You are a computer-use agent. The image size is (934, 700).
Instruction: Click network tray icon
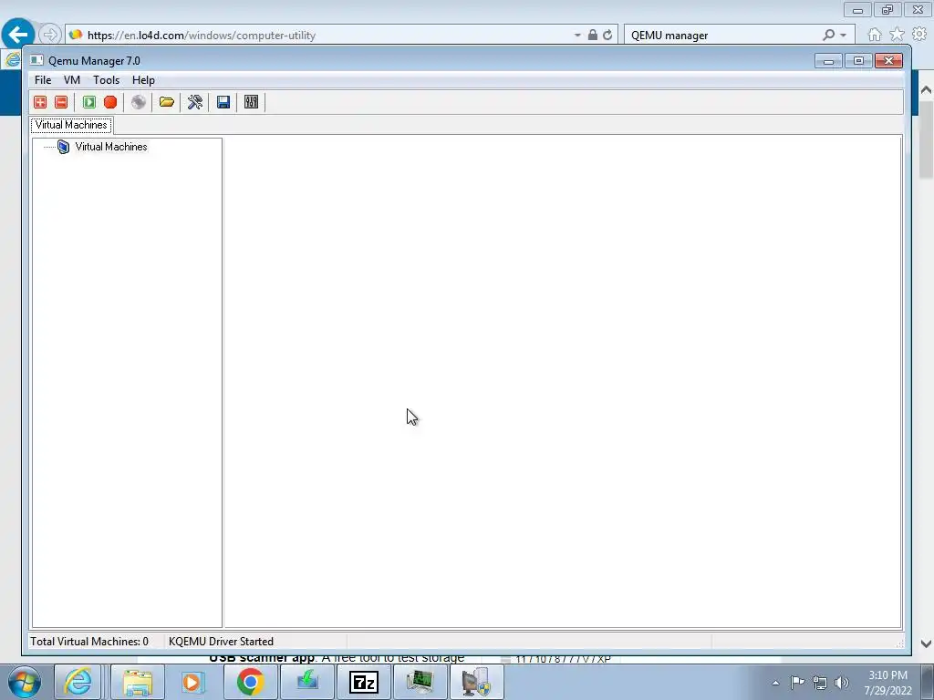pyautogui.click(x=820, y=683)
